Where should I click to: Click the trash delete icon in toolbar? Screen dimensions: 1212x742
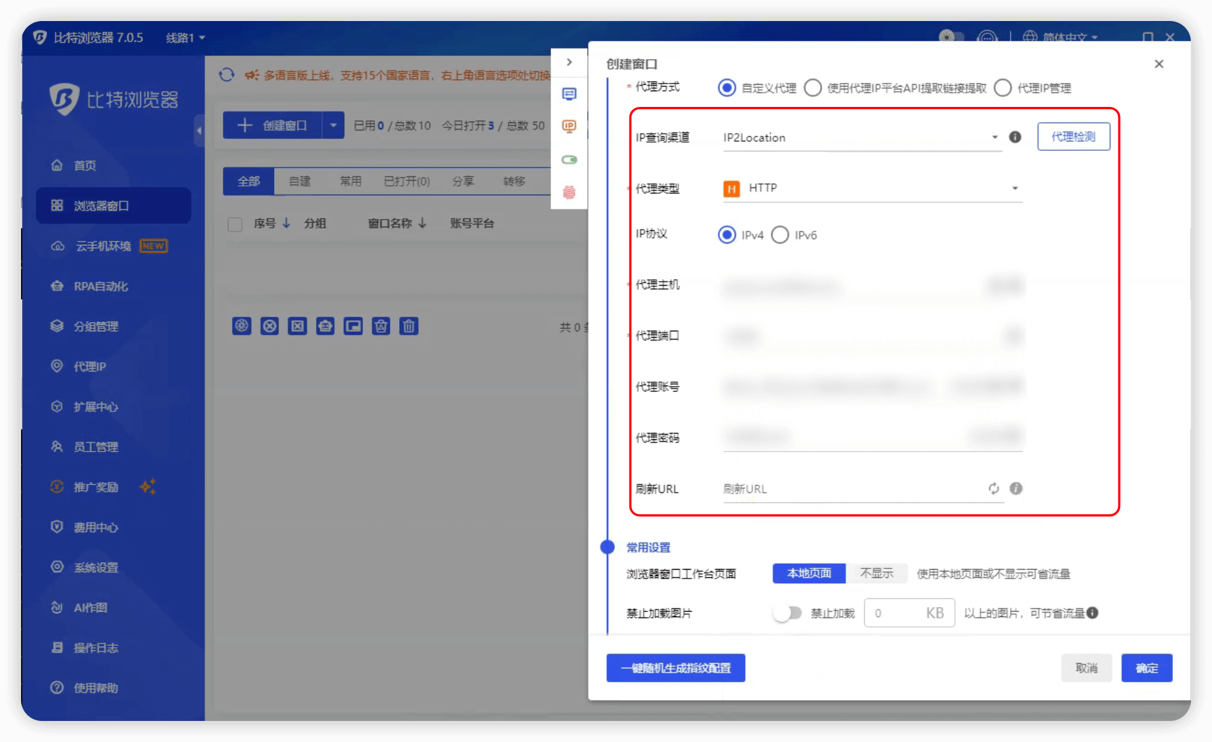(408, 326)
